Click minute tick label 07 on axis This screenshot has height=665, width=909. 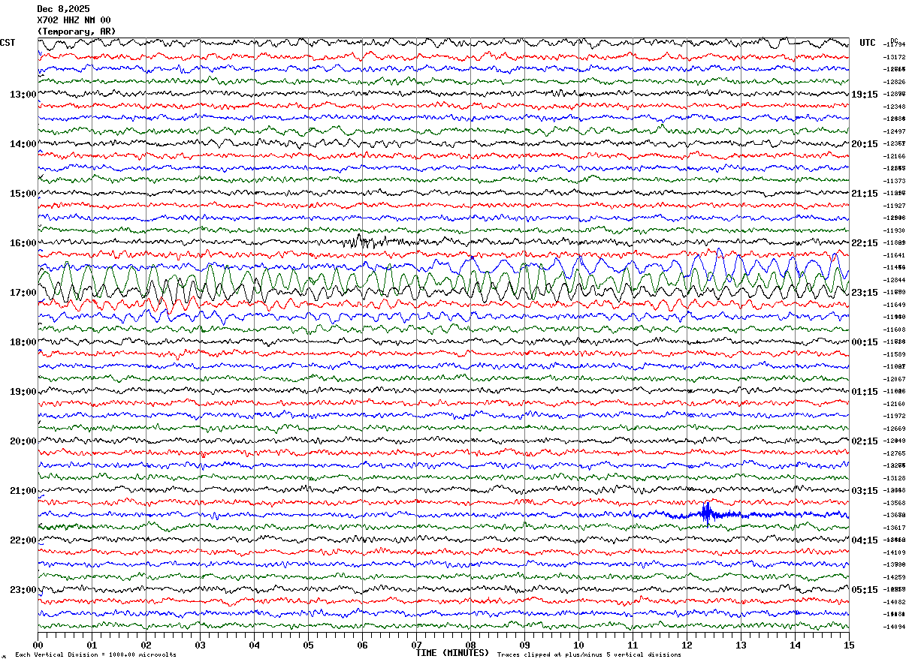click(416, 645)
